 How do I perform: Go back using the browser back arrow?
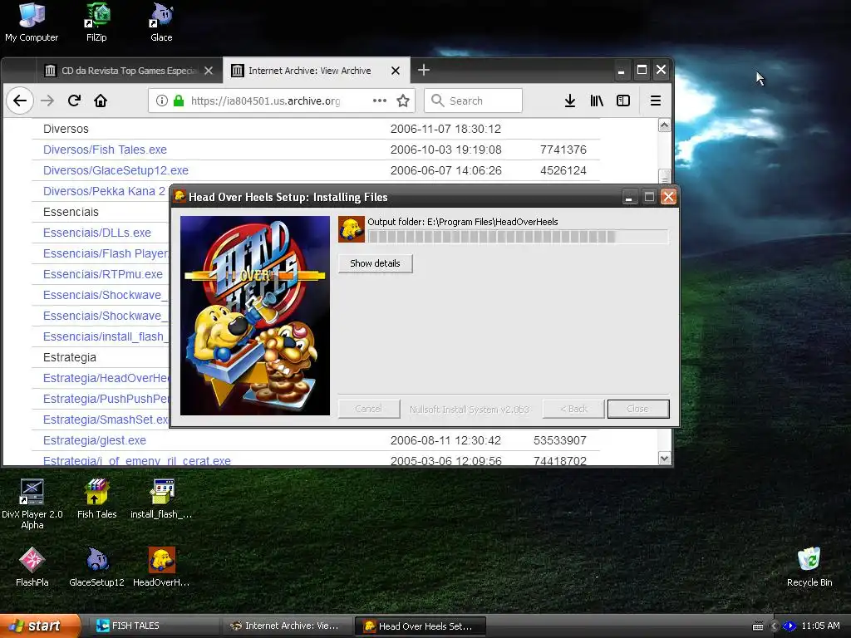pyautogui.click(x=20, y=101)
